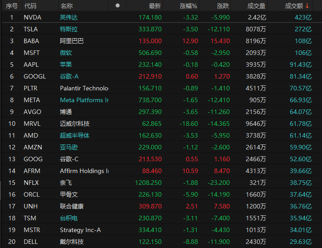
Task: Click AFRM's change percent 10.59
Action: click(190, 171)
